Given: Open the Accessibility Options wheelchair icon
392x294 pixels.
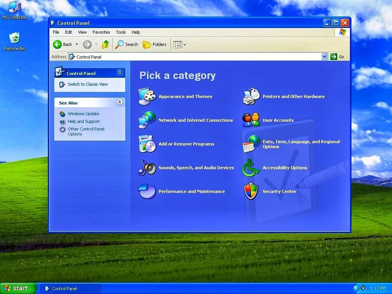Looking at the screenshot, I should pyautogui.click(x=251, y=168).
